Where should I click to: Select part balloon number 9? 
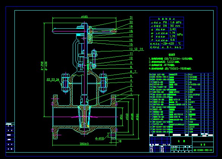coord(131,62)
